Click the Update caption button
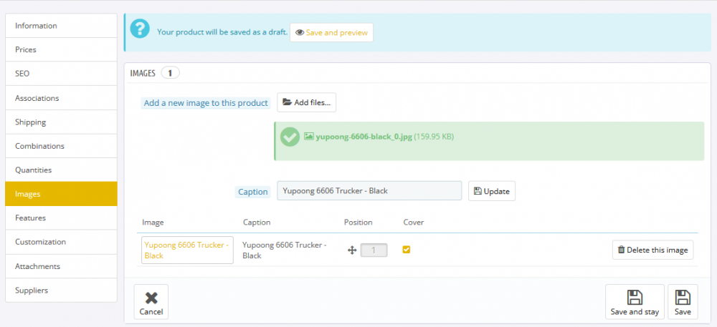The width and height of the screenshot is (717, 327). pyautogui.click(x=492, y=191)
